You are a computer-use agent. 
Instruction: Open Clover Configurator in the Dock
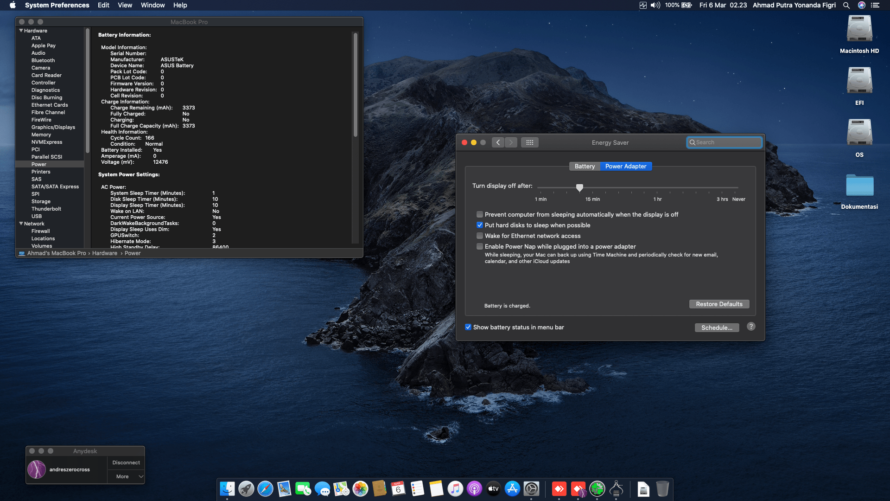coord(597,488)
